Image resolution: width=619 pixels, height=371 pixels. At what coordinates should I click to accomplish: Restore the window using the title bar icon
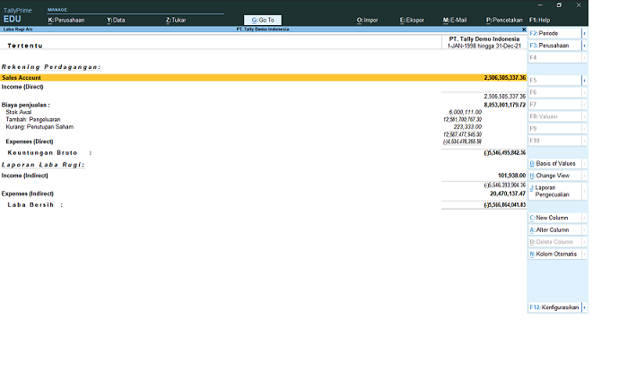[558, 4]
